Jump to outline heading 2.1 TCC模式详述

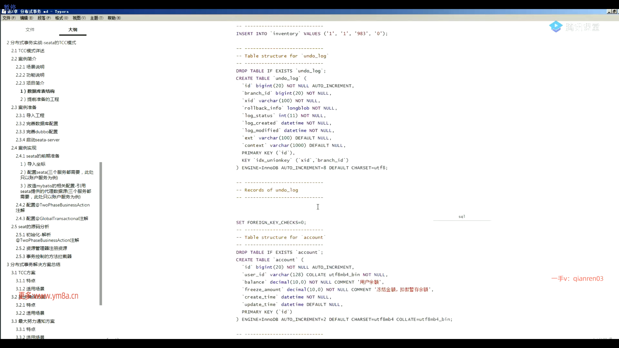pos(28,51)
